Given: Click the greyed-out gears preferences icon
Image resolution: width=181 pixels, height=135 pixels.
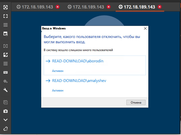Looking at the screenshot, I should [x=6, y=81].
